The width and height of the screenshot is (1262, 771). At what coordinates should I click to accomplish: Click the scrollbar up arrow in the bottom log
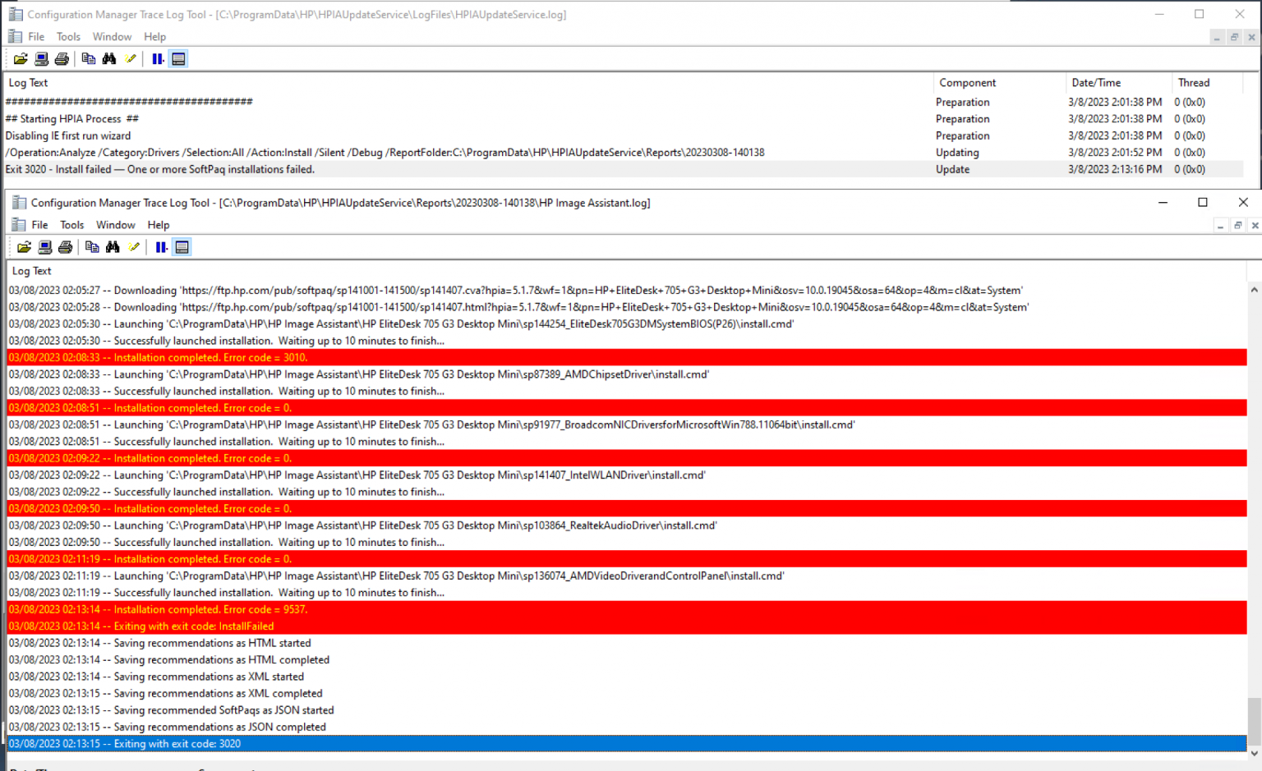coord(1253,289)
